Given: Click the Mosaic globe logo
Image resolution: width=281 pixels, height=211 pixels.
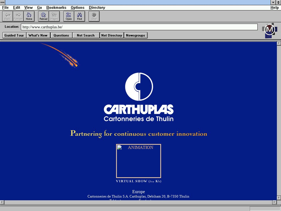Looking at the screenshot, I should [269, 30].
